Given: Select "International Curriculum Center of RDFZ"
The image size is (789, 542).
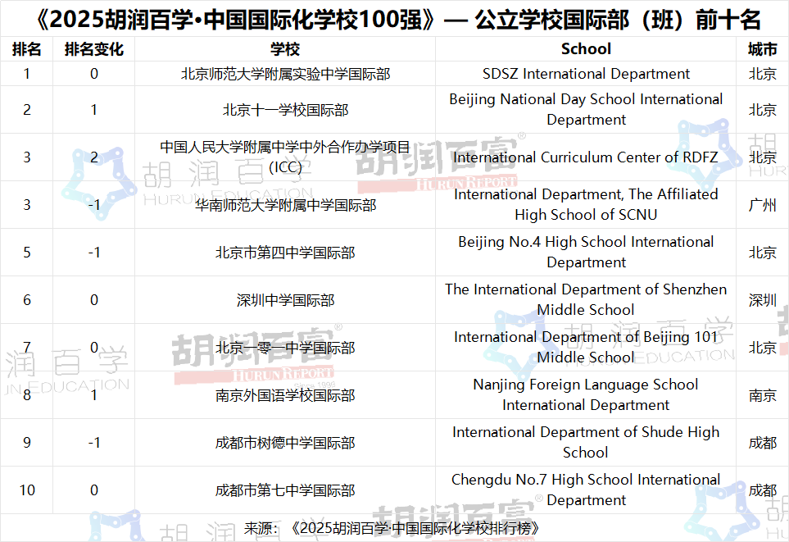Looking at the screenshot, I should (586, 157).
